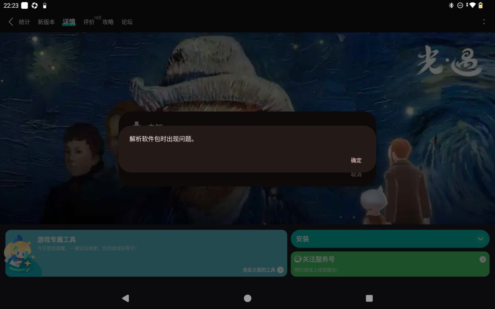Switch to the 统计 tab
The width and height of the screenshot is (495, 309).
(x=24, y=22)
